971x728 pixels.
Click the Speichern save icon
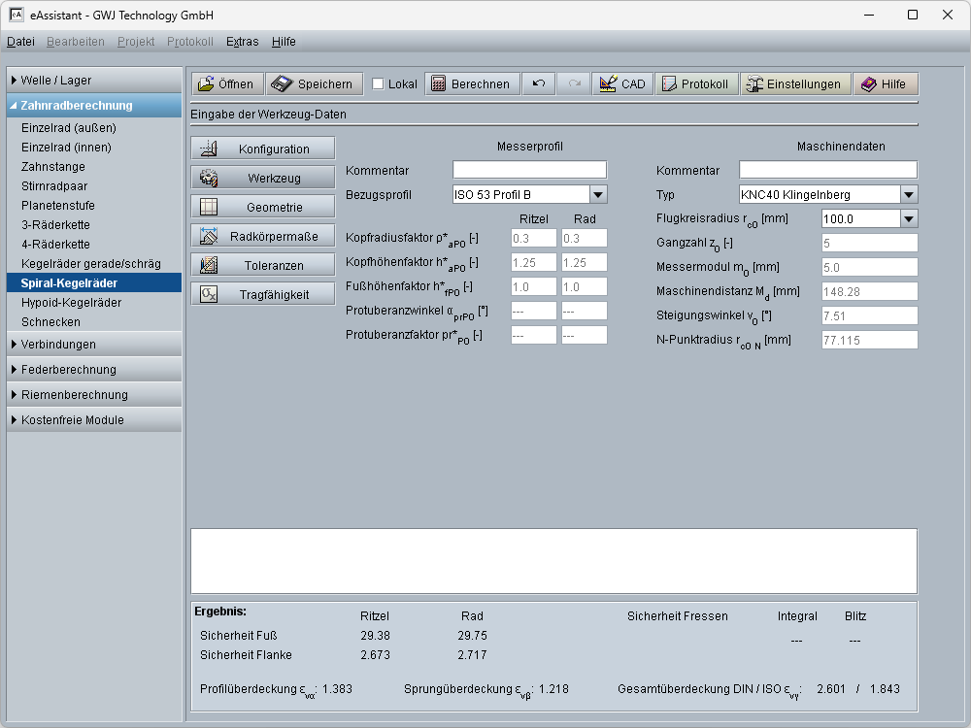(282, 84)
